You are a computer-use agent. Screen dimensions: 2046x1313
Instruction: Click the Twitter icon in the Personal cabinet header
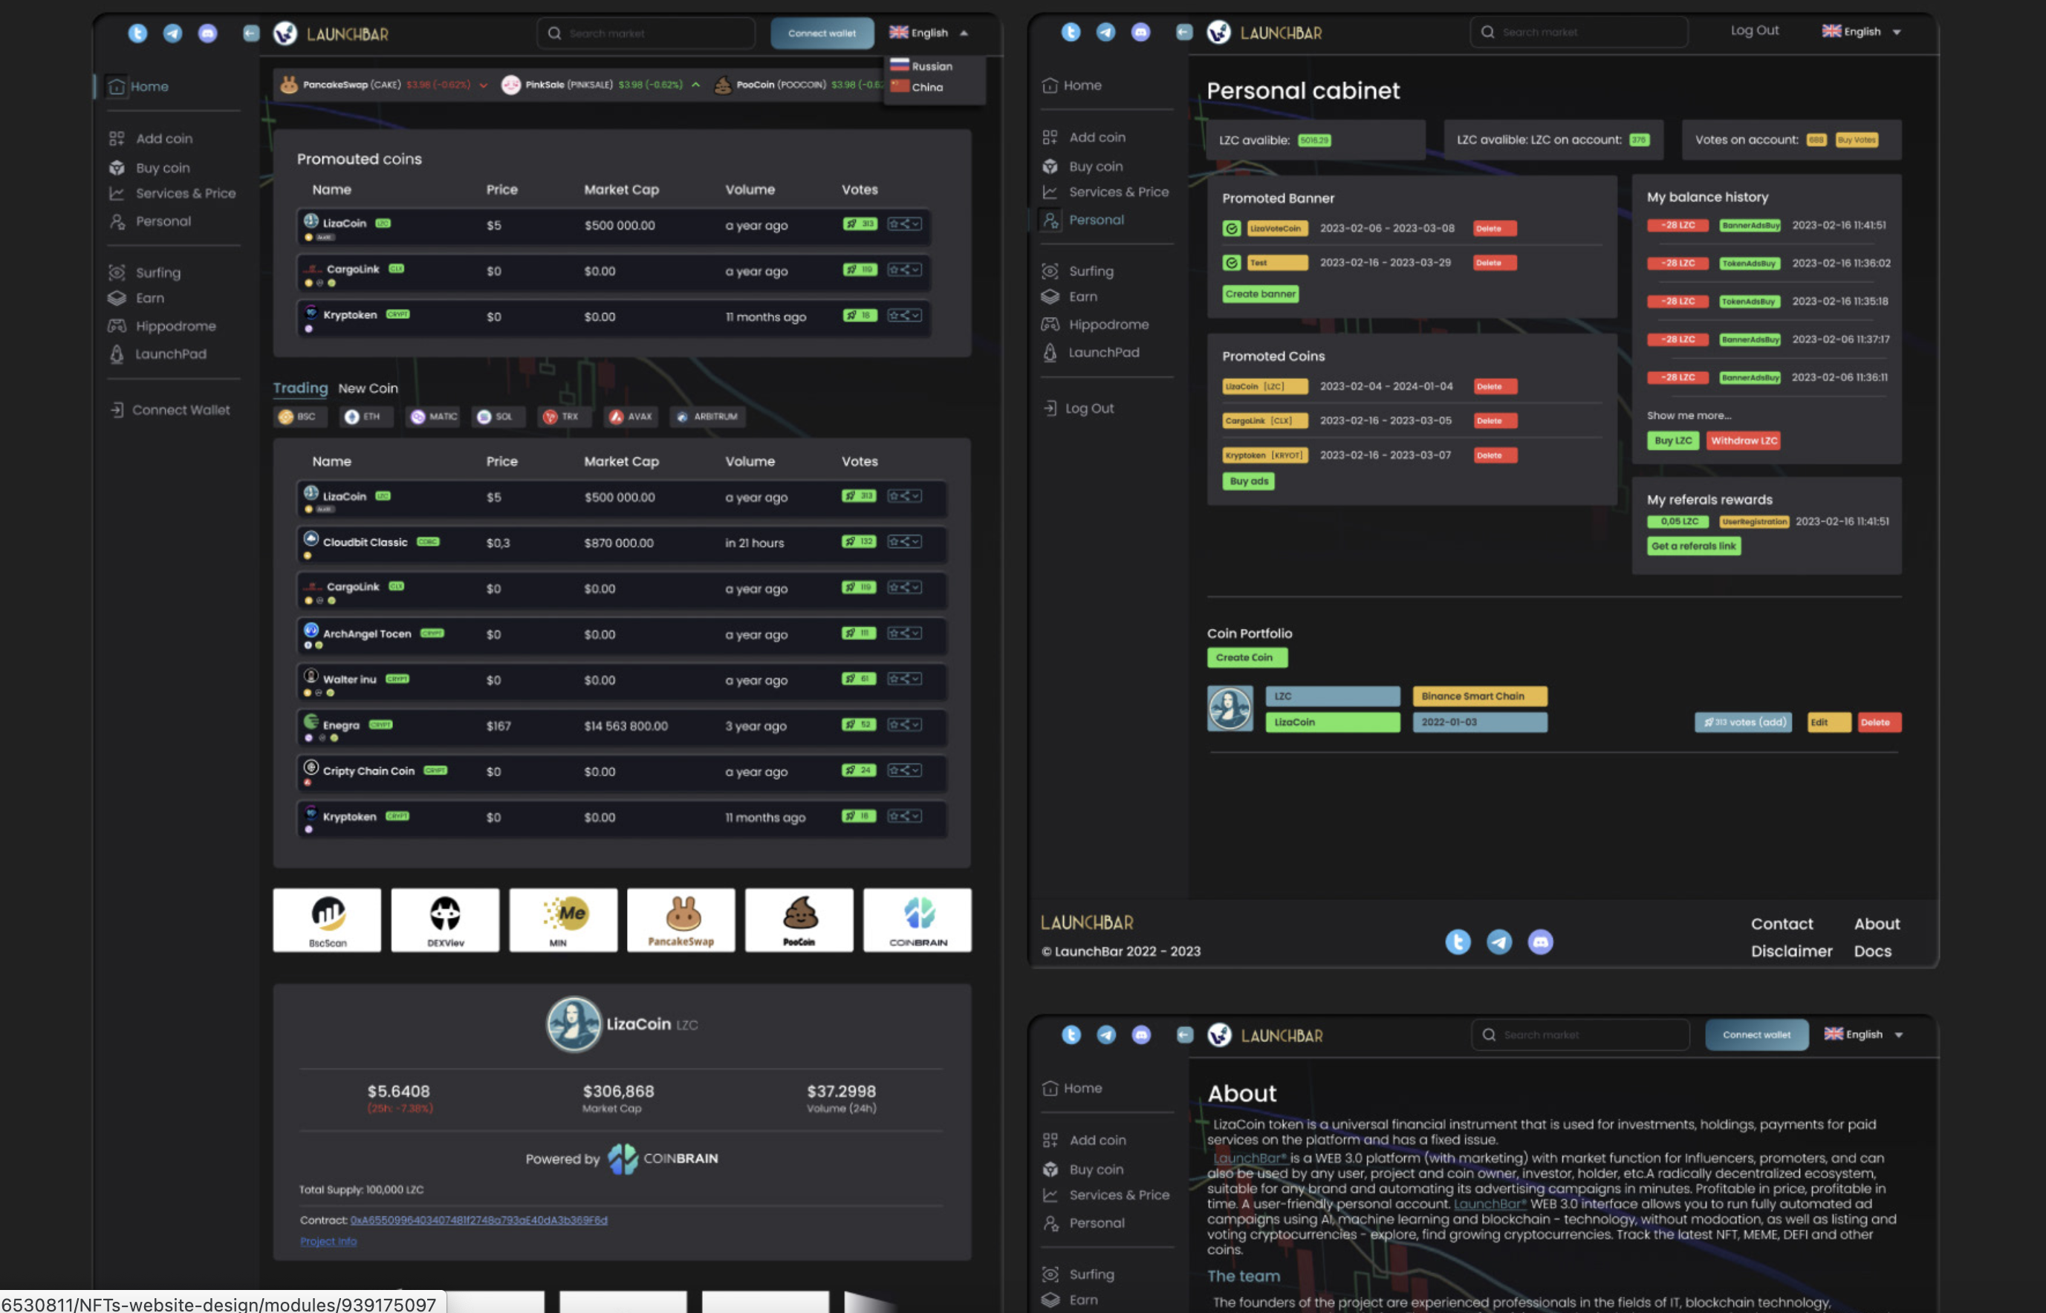(x=1071, y=31)
